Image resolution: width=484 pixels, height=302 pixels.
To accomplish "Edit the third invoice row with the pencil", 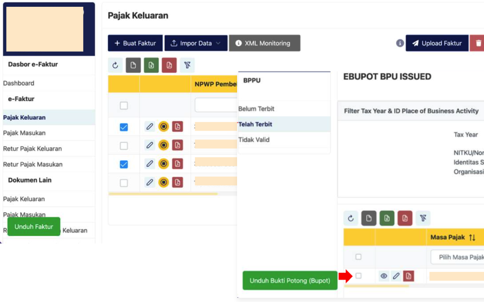I will click(x=150, y=163).
